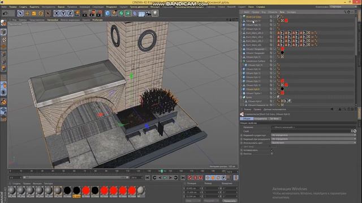Open the Создать menu in main menu bar
The image size is (362, 203).
pyautogui.click(x=23, y=7)
